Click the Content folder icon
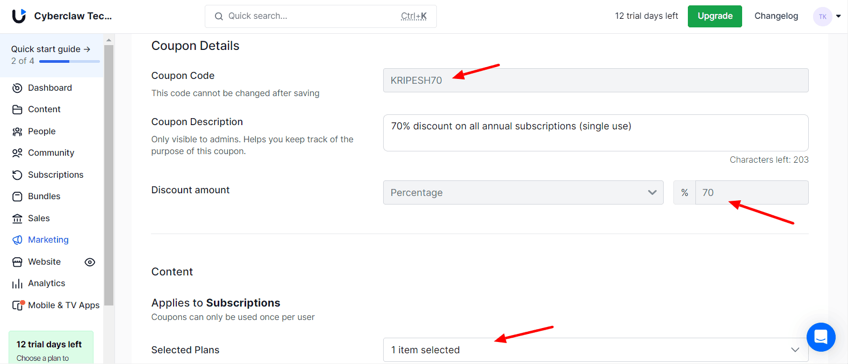The width and height of the screenshot is (848, 364). pos(17,110)
